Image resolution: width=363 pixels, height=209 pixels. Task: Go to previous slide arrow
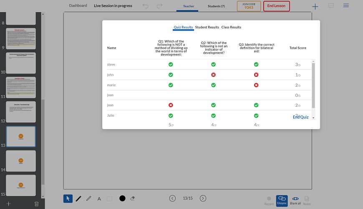(x=172, y=198)
